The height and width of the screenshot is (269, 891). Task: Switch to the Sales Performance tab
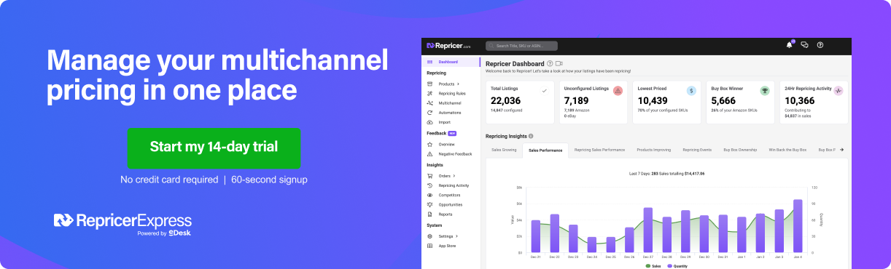coord(545,150)
